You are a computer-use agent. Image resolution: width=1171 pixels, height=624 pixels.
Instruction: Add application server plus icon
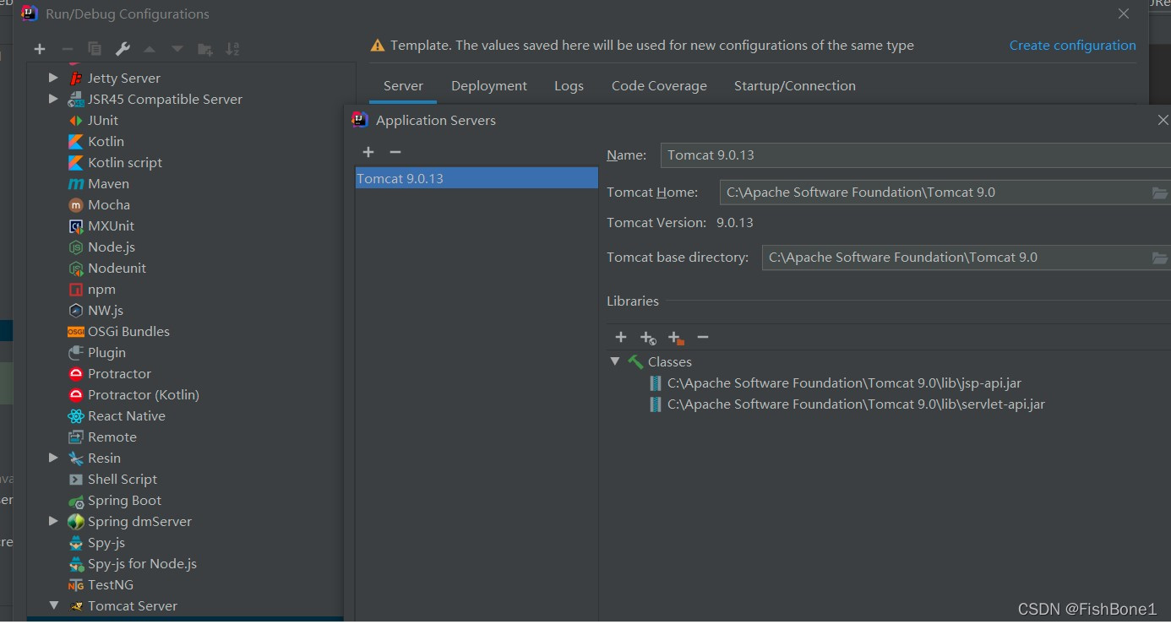[x=368, y=152]
